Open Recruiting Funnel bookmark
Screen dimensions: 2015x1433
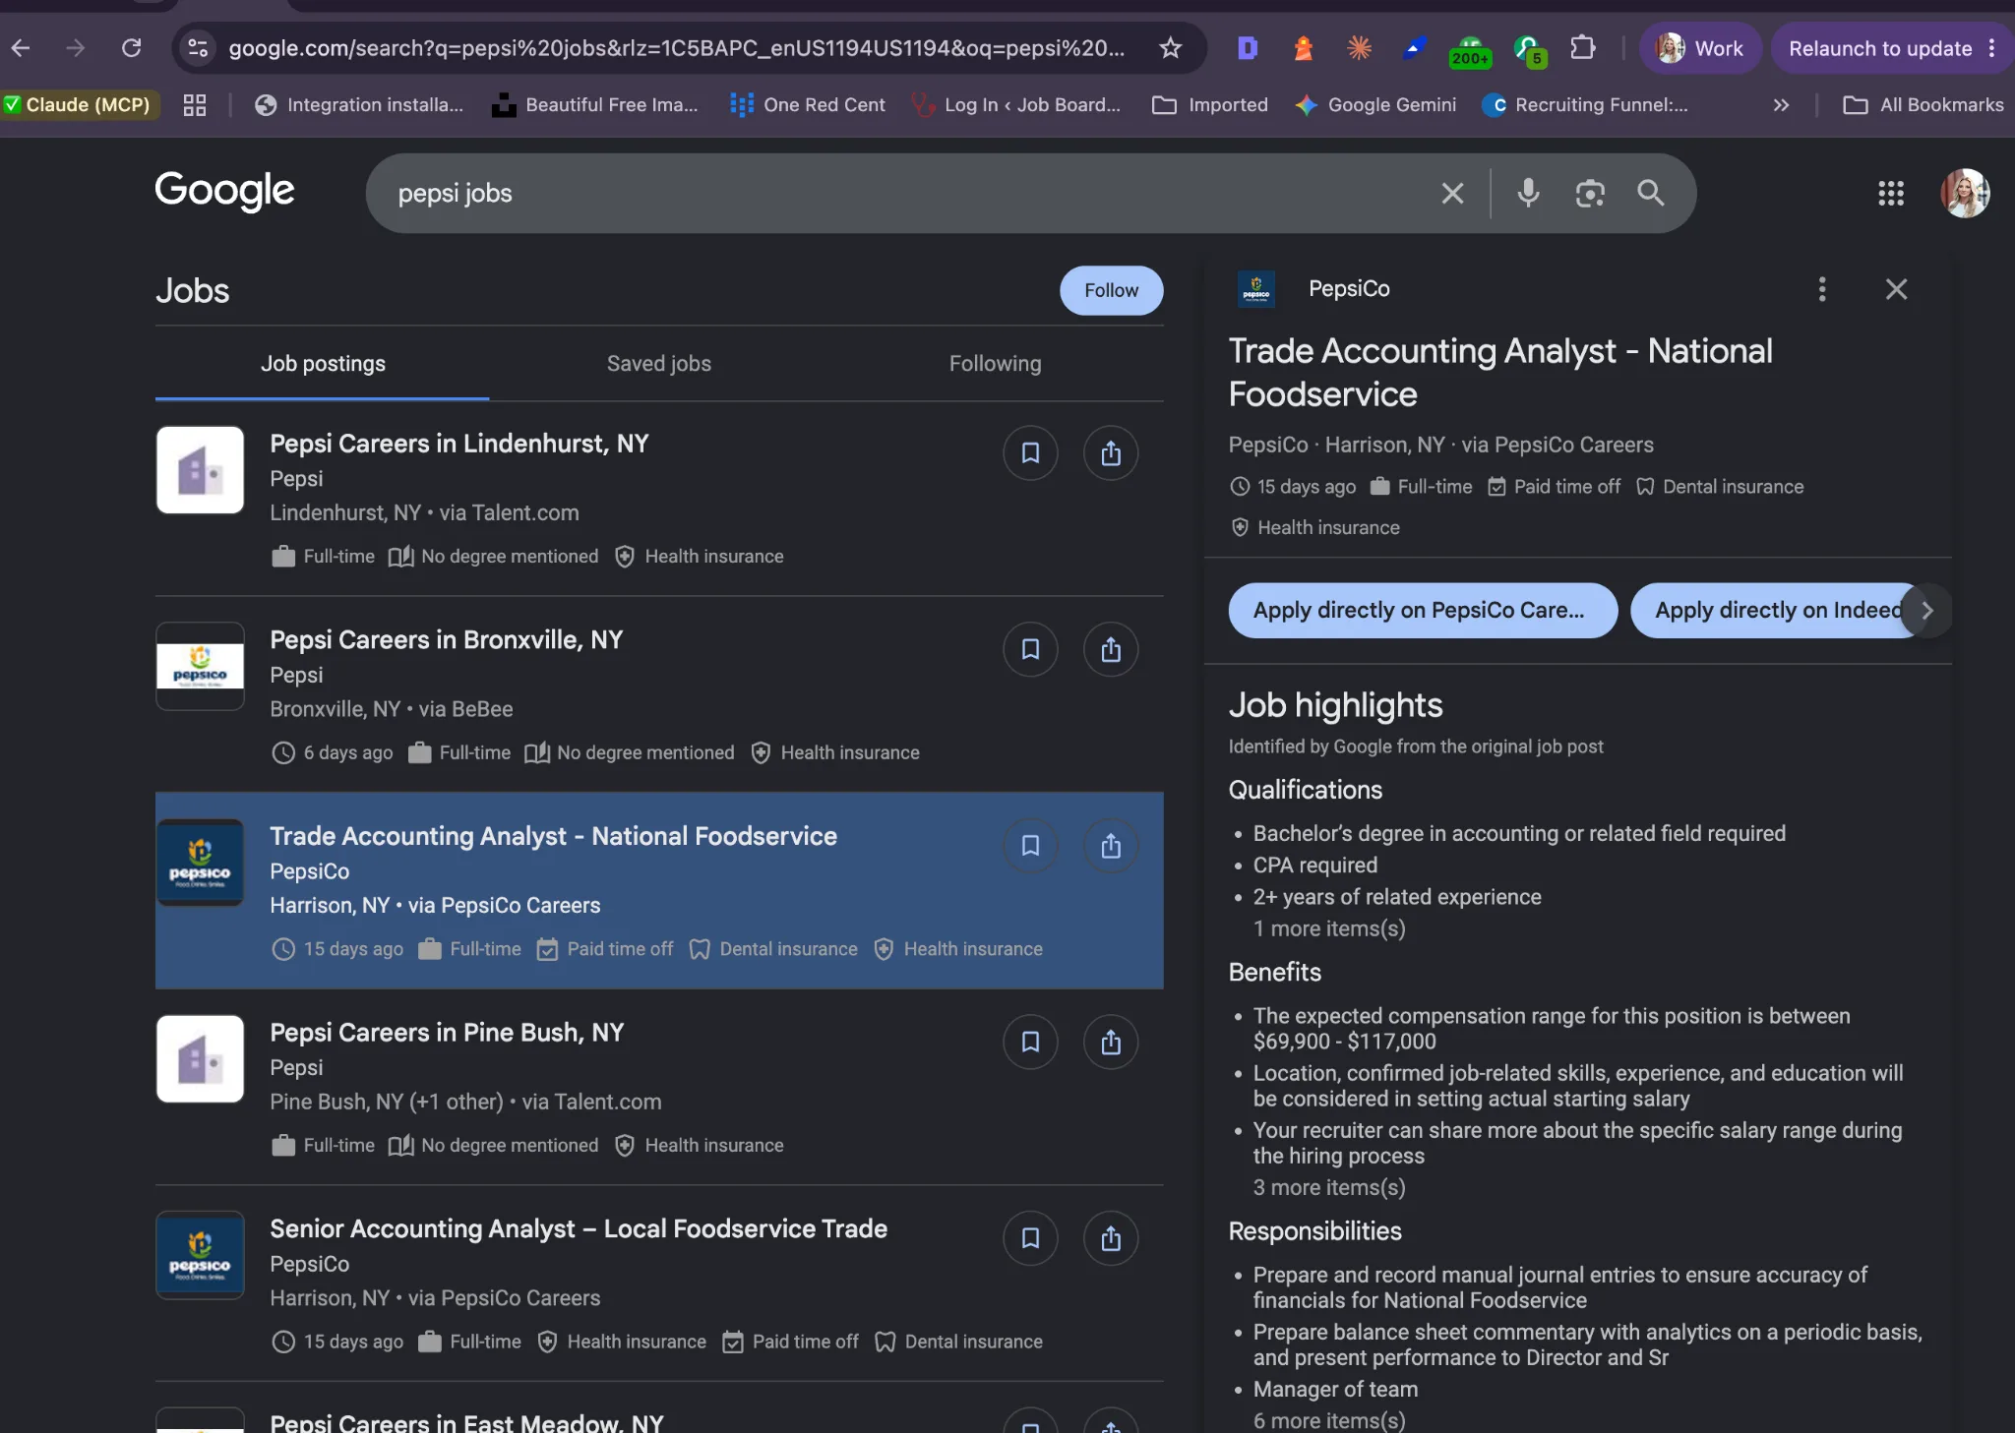point(1585,105)
